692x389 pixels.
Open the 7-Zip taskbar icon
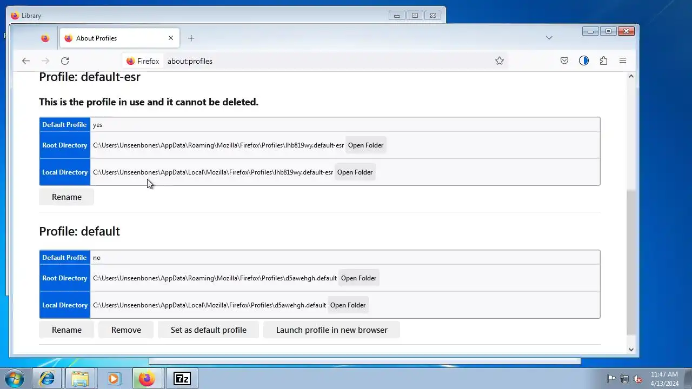pyautogui.click(x=182, y=379)
